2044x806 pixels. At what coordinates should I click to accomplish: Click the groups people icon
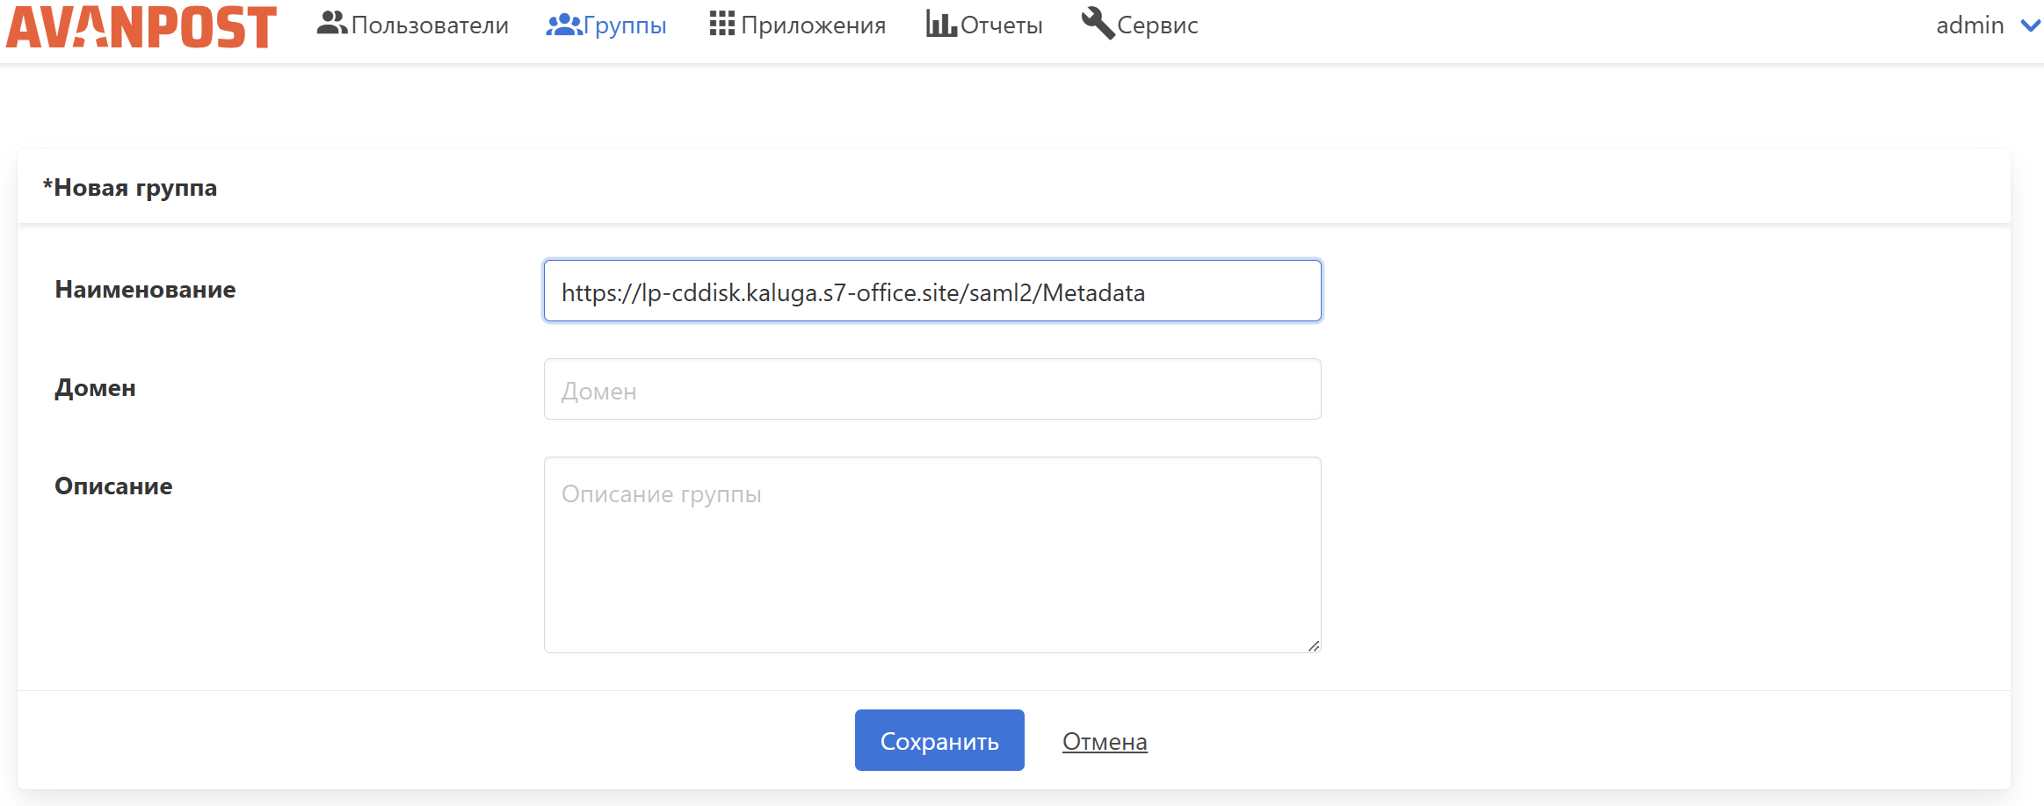coord(564,25)
